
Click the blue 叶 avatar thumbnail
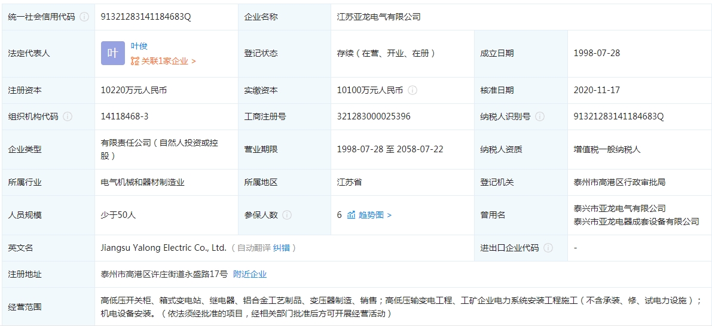pyautogui.click(x=112, y=53)
